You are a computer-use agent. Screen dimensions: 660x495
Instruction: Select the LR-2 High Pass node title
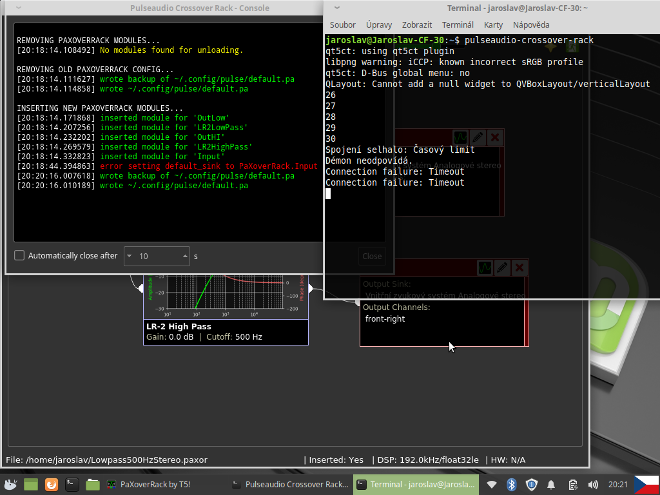[179, 326]
